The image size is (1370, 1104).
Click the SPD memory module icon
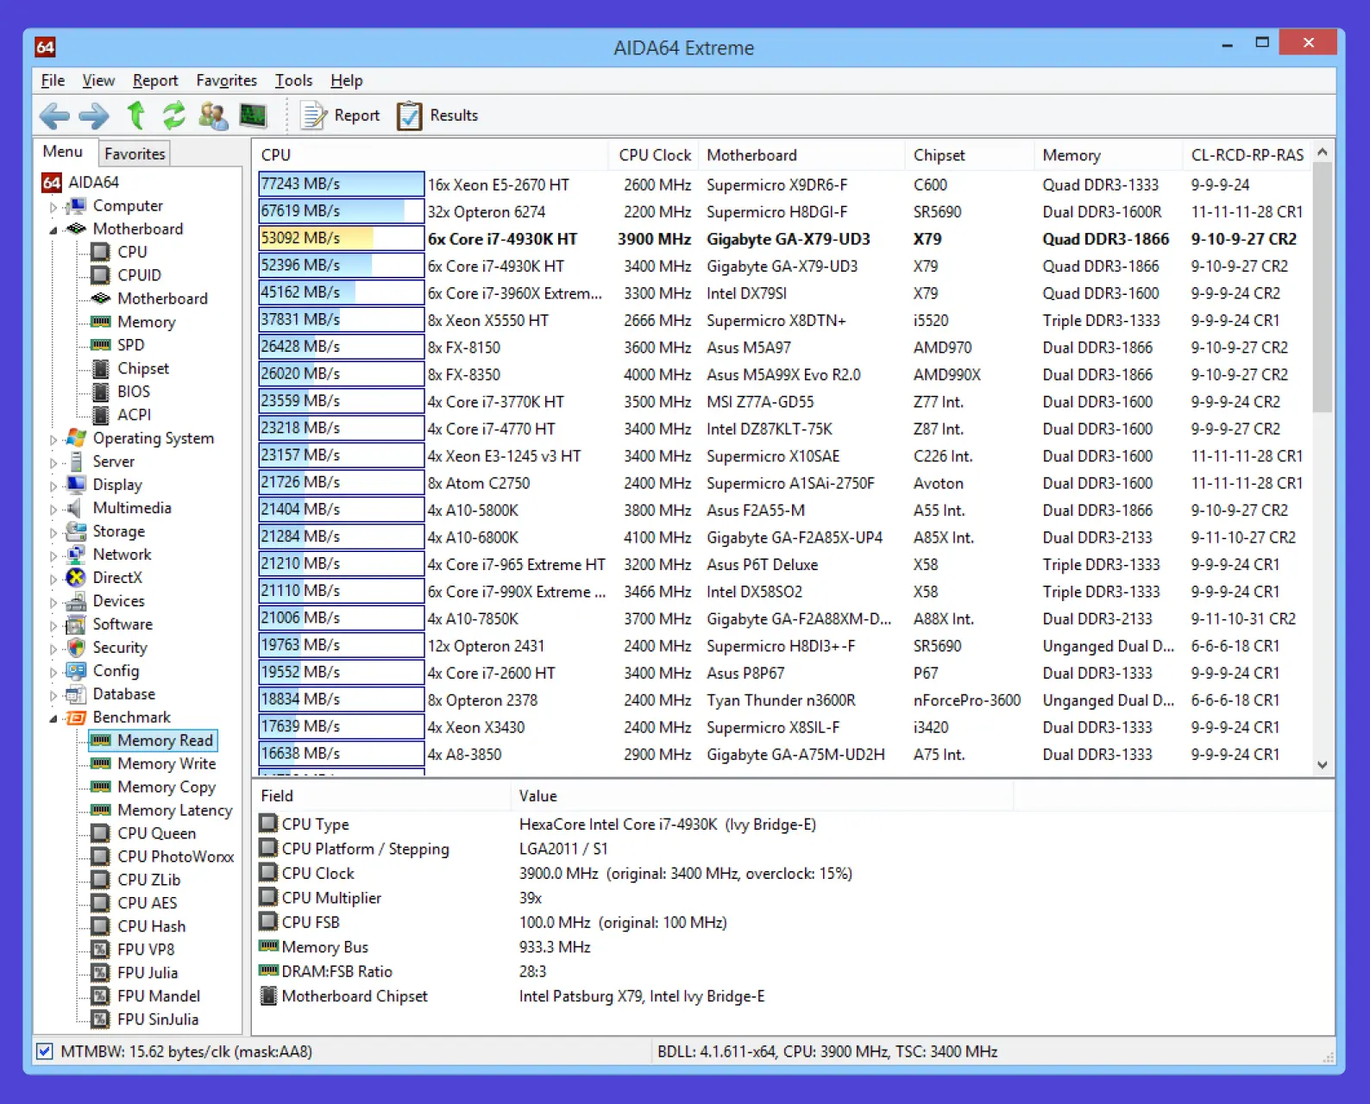tap(101, 345)
